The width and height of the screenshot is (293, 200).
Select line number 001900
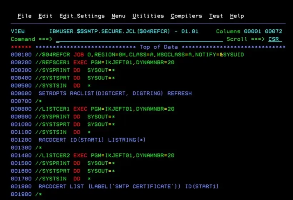21,194
